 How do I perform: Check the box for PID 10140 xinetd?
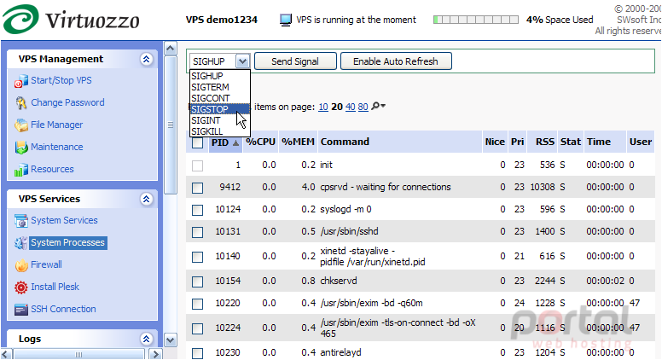[x=197, y=257]
